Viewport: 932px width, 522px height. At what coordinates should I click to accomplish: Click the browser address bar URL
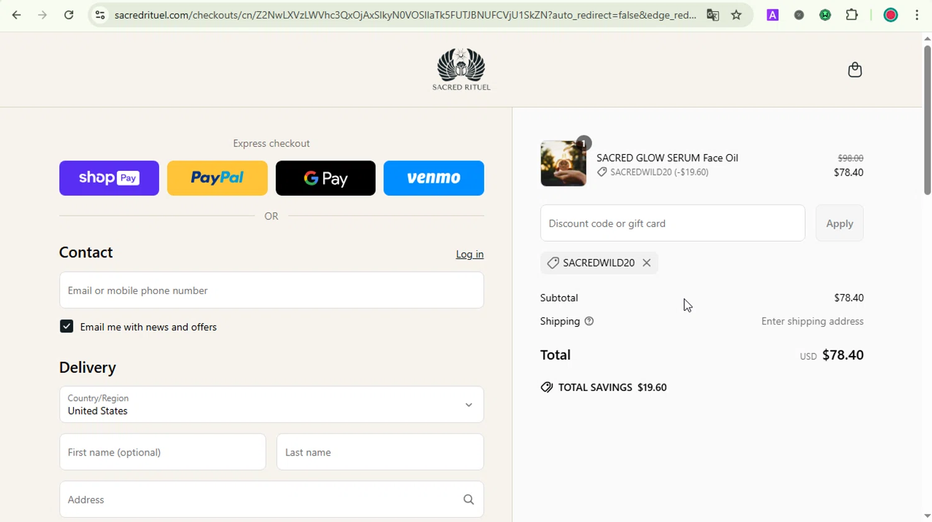tap(405, 15)
